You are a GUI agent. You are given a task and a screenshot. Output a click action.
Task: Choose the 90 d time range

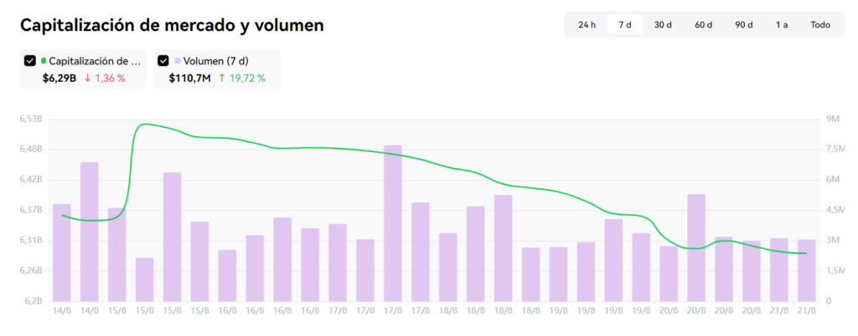744,24
